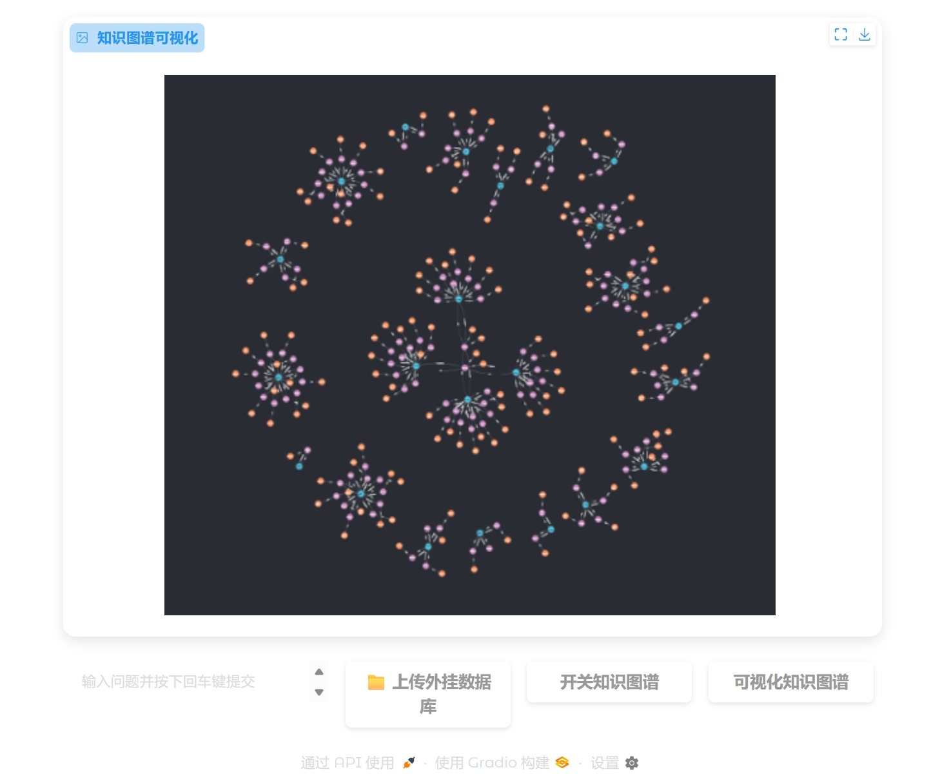Click the up arrow beside the question box
Viewport: 940px width, 783px height.
coord(319,672)
